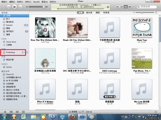Open the Help (H) menu
This screenshot has height=120, width=161.
point(53,2)
